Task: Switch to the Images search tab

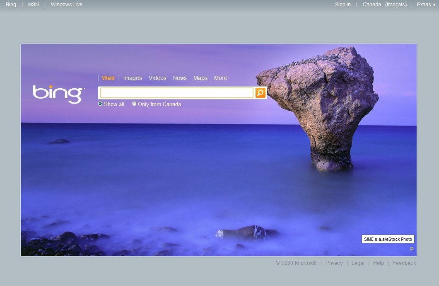Action: pos(133,78)
